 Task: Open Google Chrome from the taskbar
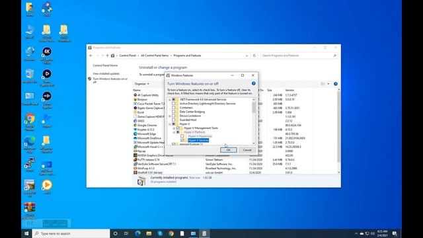coord(171,233)
